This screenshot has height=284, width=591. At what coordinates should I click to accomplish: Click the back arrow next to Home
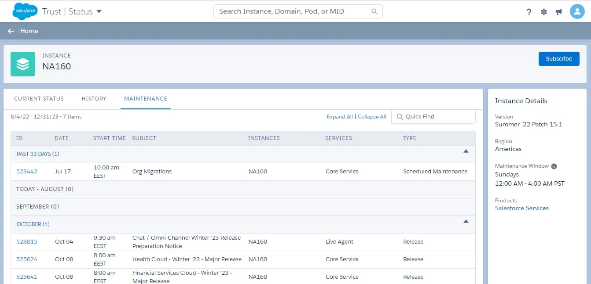point(11,31)
